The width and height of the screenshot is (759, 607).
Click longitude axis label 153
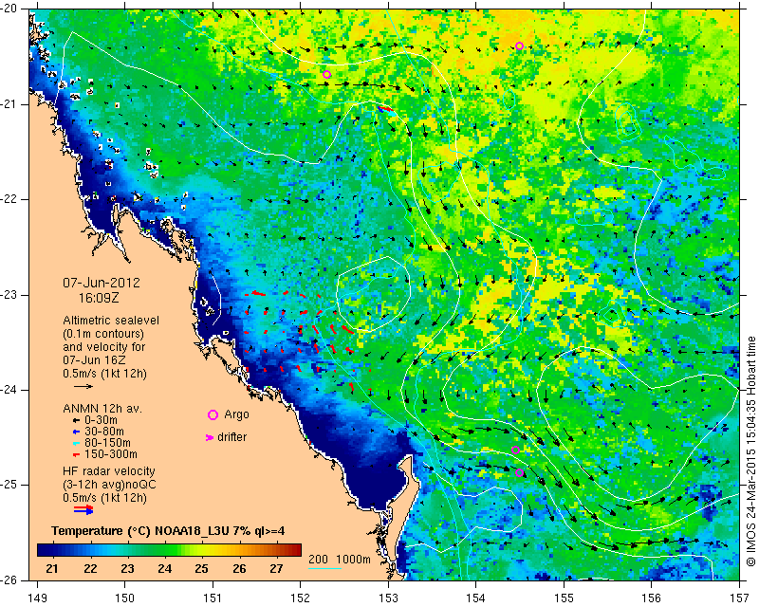388,598
